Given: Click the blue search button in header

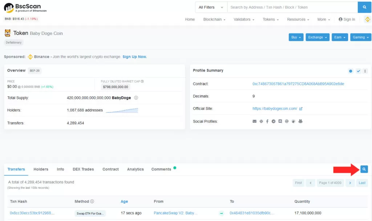Looking at the screenshot, I should pyautogui.click(x=364, y=7).
